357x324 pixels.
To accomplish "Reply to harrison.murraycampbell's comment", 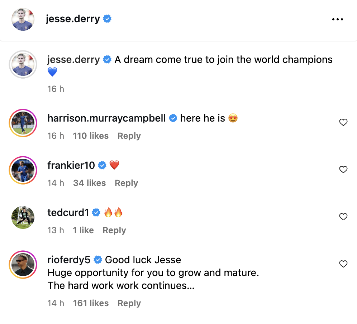I will click(x=129, y=136).
